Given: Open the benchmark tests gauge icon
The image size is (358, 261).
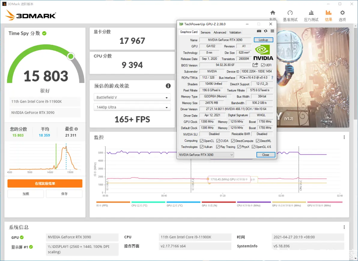Looking at the screenshot, I should click(x=290, y=13).
